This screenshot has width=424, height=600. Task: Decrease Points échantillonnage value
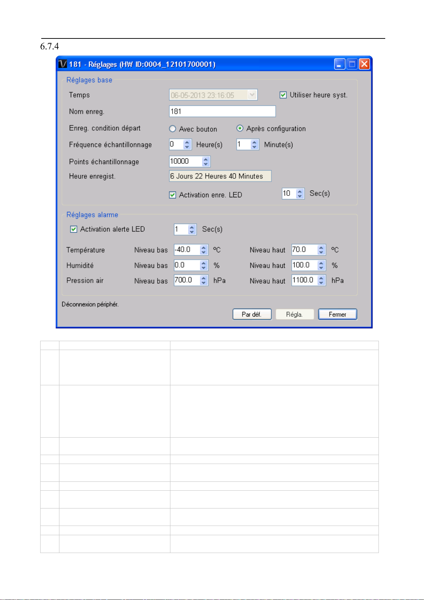206,164
